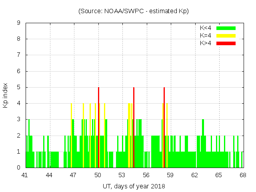Click the 'Kp index' y-axis label
This screenshot has height=192, width=256.
pyautogui.click(x=6, y=95)
